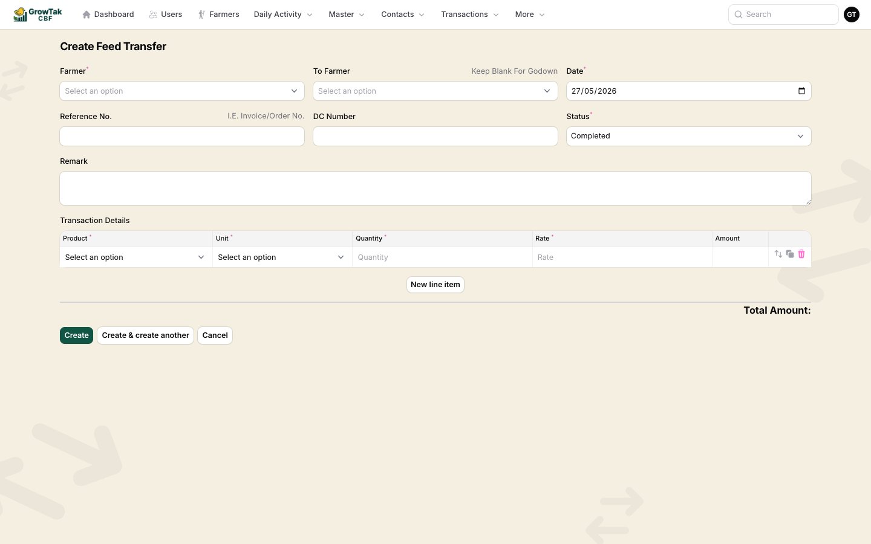Viewport: 871px width, 544px height.
Task: Expand the Master menu
Action: (x=347, y=15)
